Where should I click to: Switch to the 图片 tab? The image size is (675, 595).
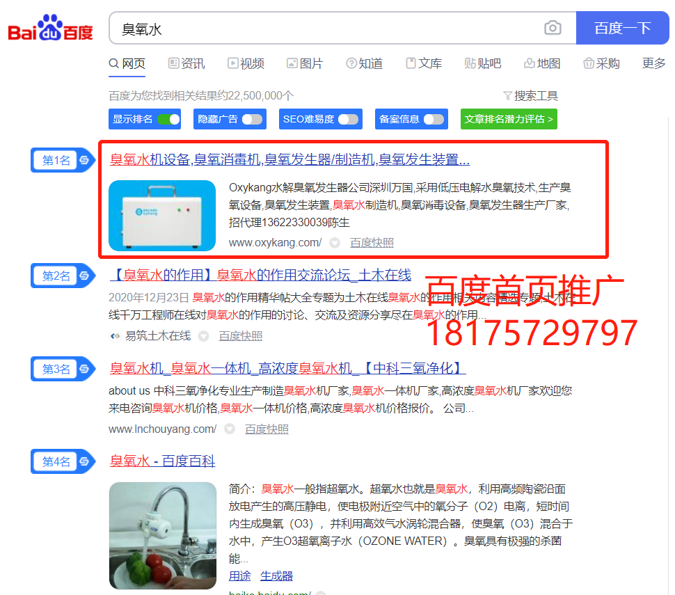pyautogui.click(x=305, y=64)
